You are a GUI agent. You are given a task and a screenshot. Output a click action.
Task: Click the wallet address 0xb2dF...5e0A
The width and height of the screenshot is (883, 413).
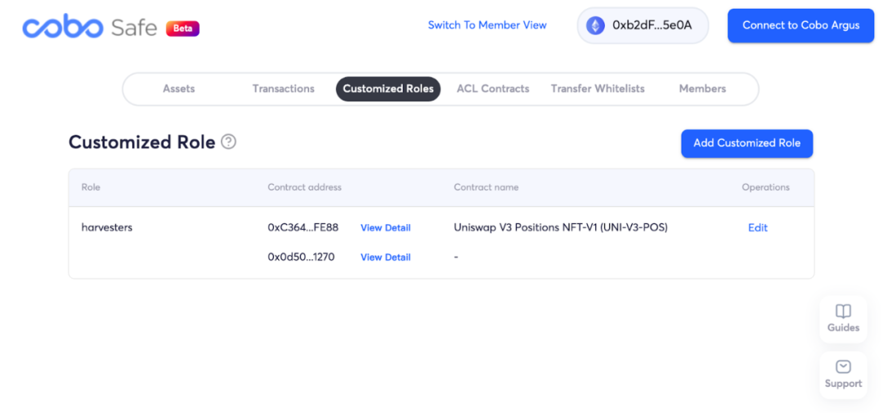click(652, 25)
